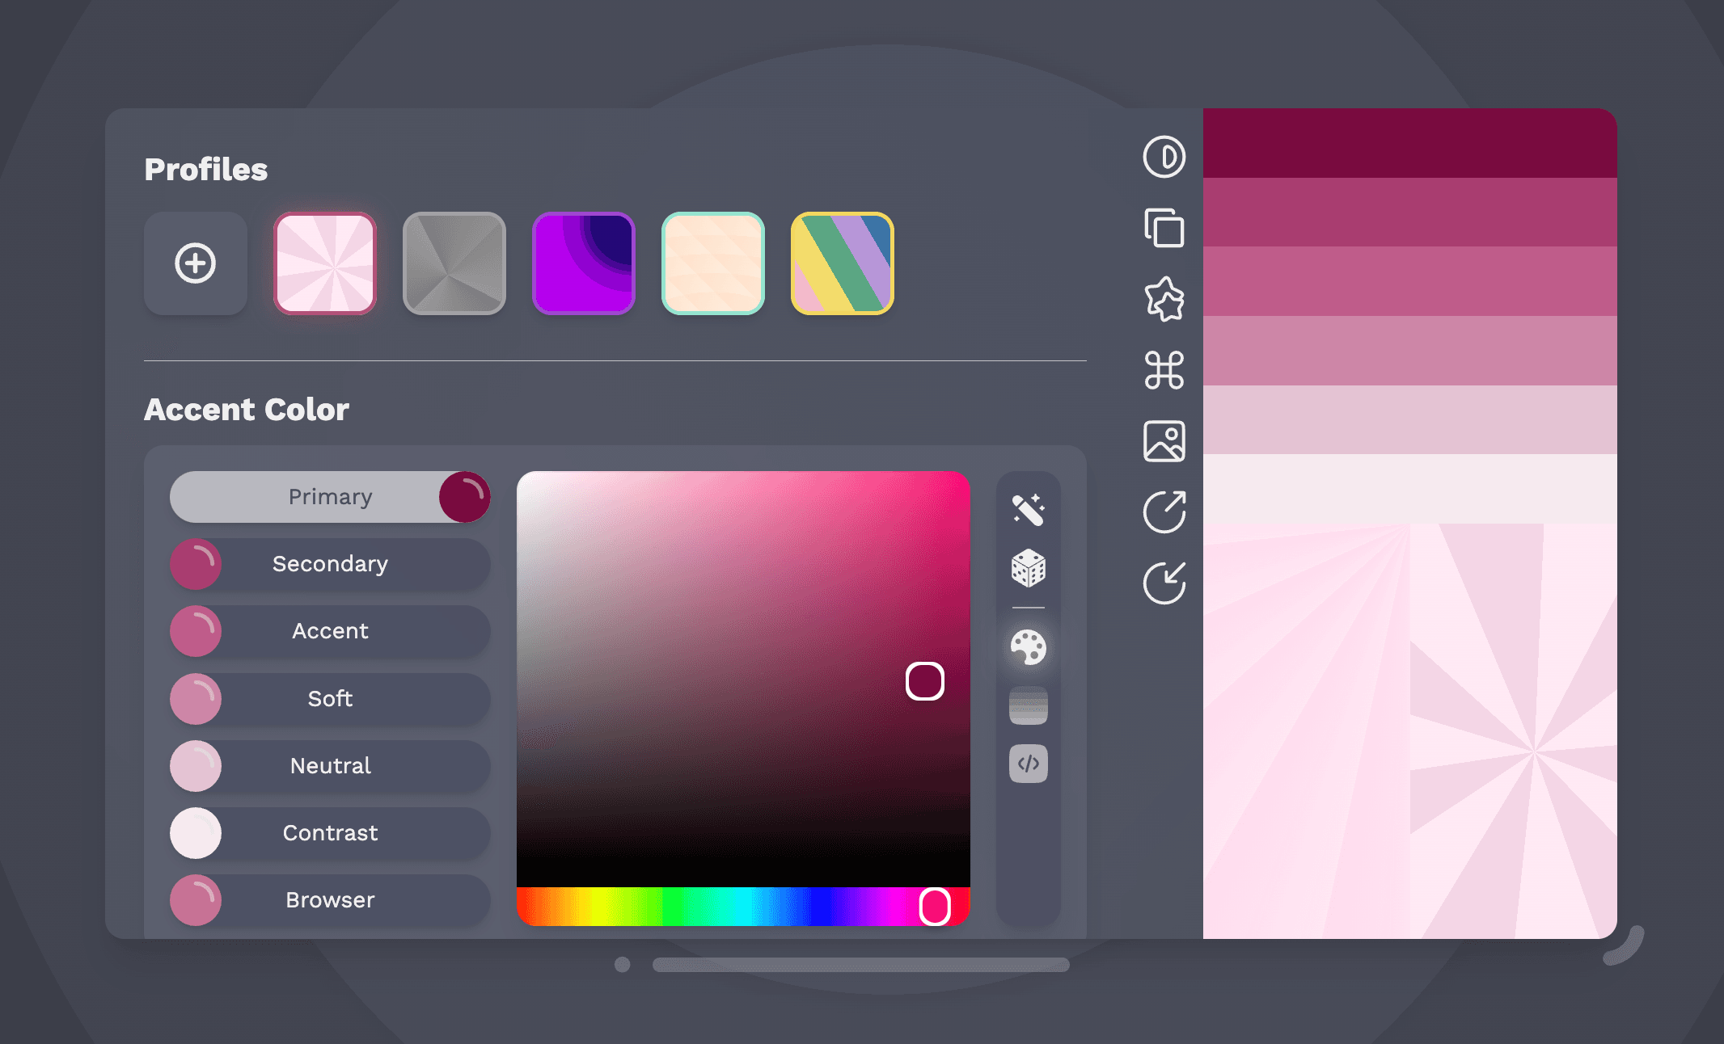This screenshot has height=1044, width=1724.
Task: Click the duplicate profile copy icon
Action: click(1164, 228)
